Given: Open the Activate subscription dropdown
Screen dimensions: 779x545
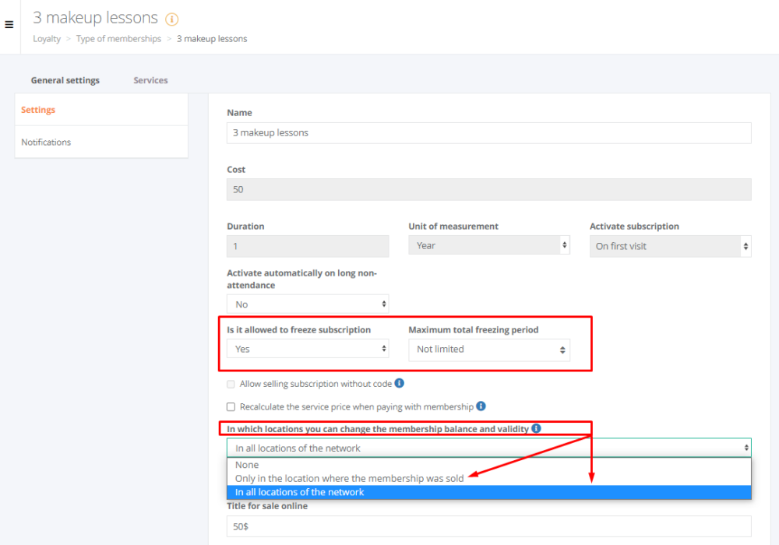Looking at the screenshot, I should pyautogui.click(x=670, y=246).
